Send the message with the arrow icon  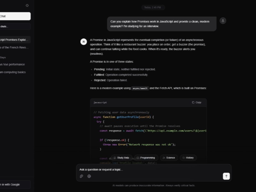coord(226,176)
